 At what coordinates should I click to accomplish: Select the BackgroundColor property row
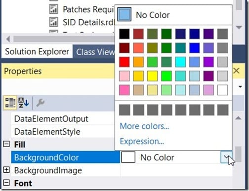[x=66, y=157]
